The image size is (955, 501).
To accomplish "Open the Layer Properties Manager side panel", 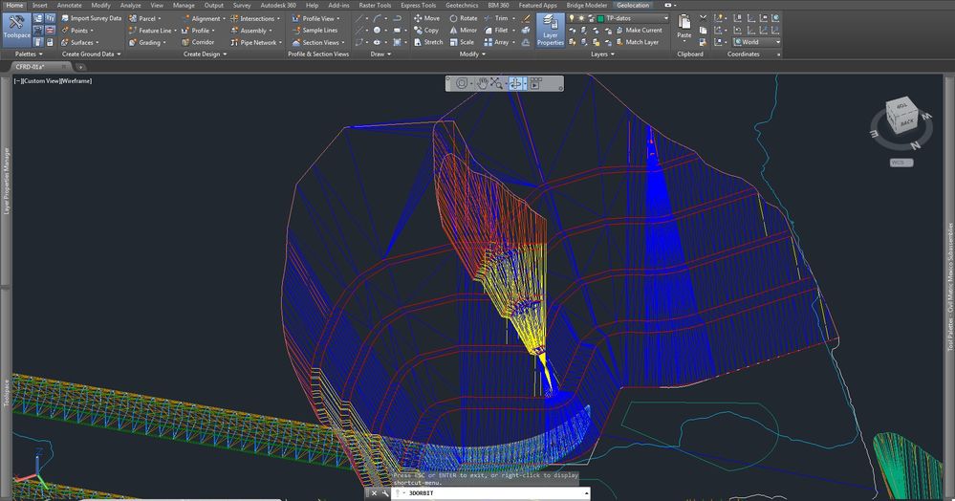I will (7, 181).
